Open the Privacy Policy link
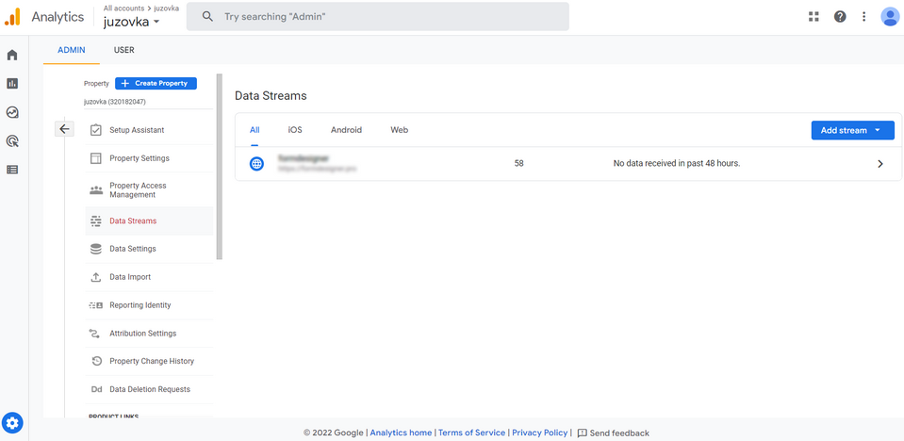 click(x=539, y=433)
